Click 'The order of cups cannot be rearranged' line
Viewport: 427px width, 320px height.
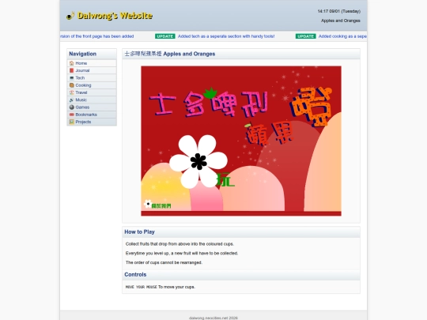click(164, 262)
